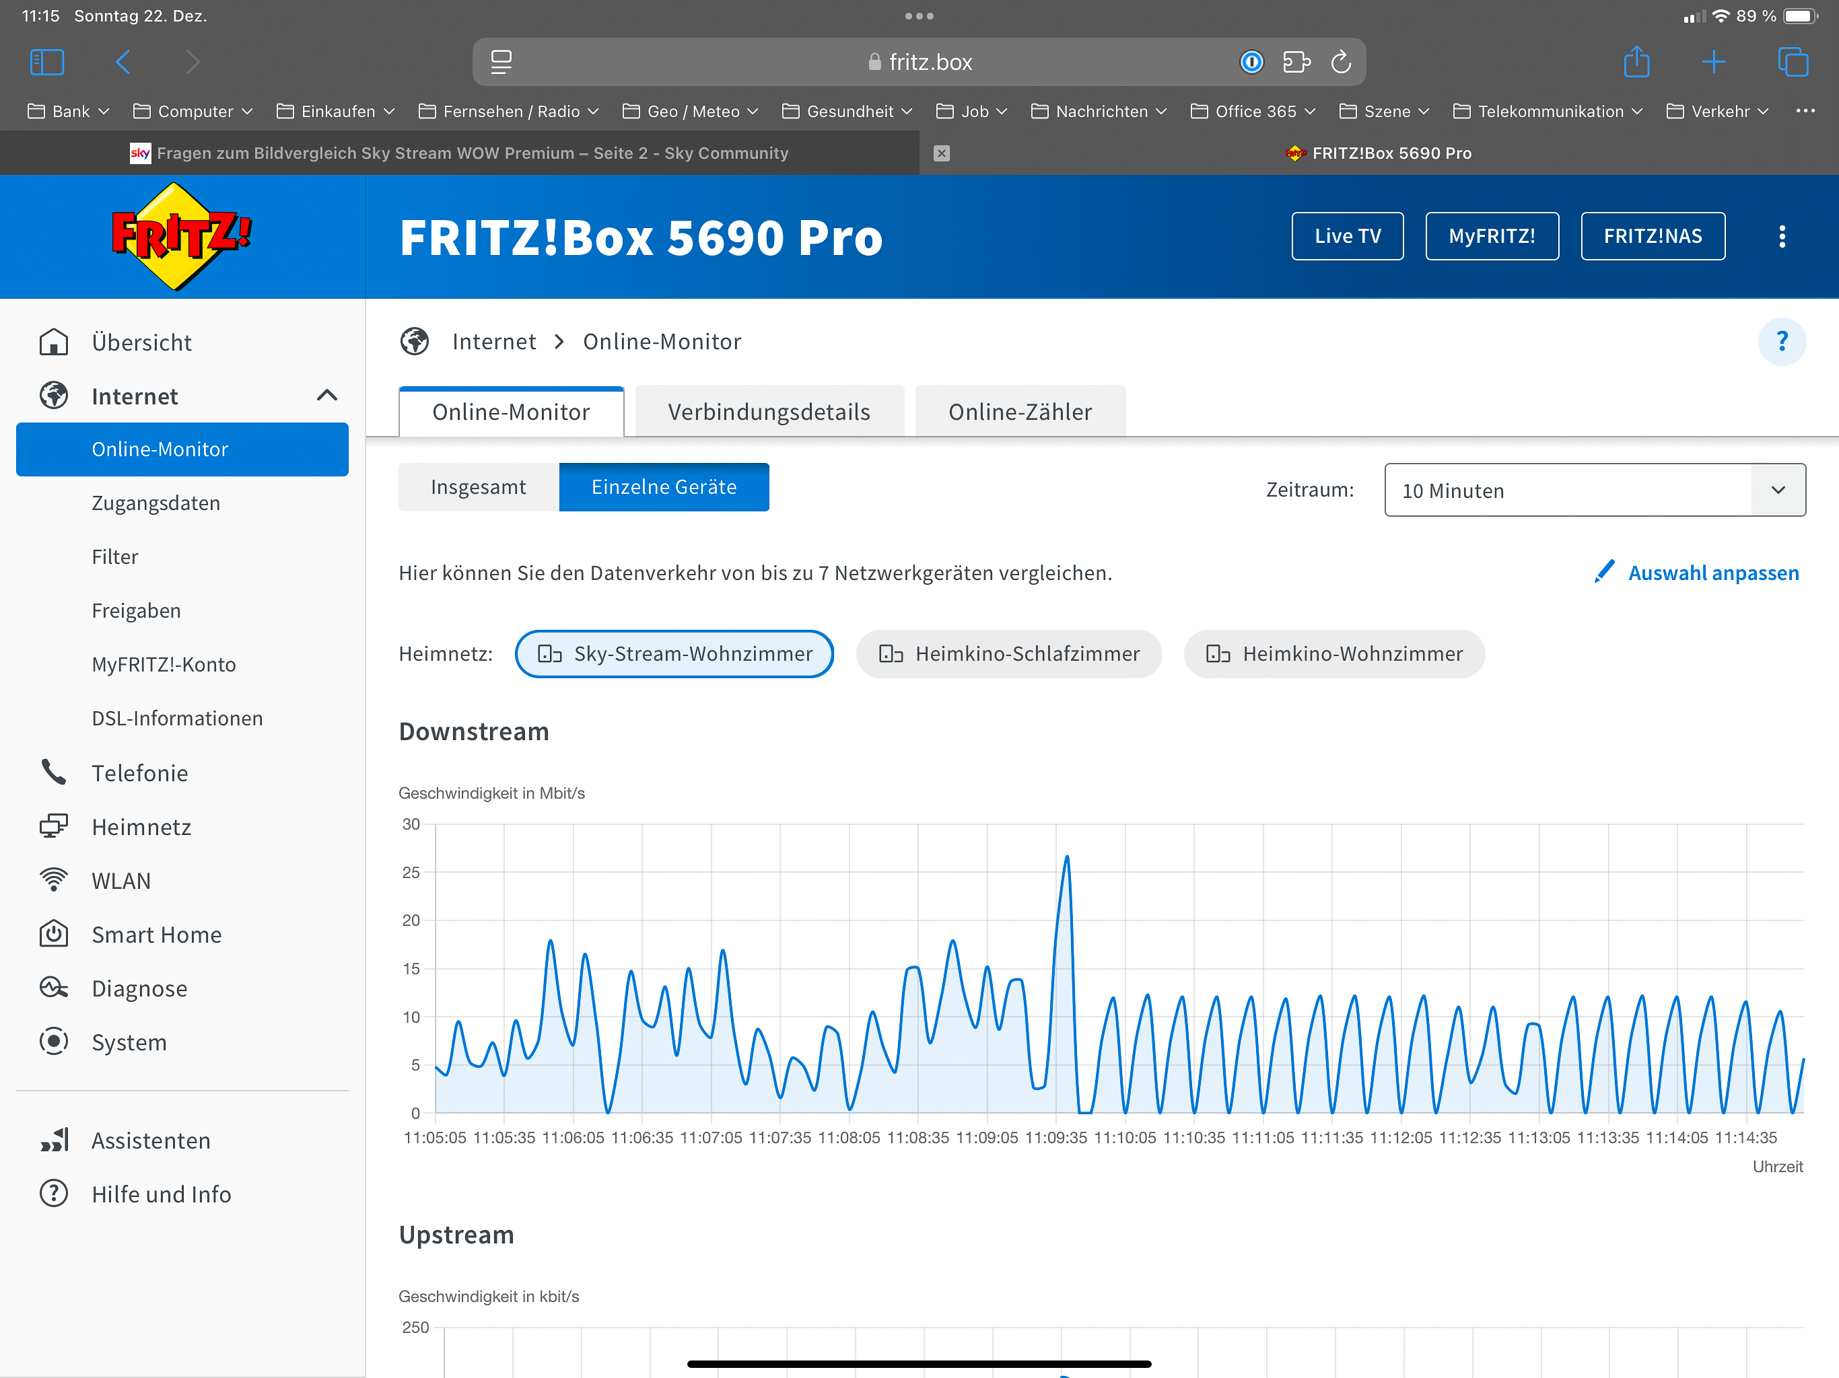Expand the Gesundheit bookmarks folder
The width and height of the screenshot is (1839, 1378).
[x=848, y=112]
